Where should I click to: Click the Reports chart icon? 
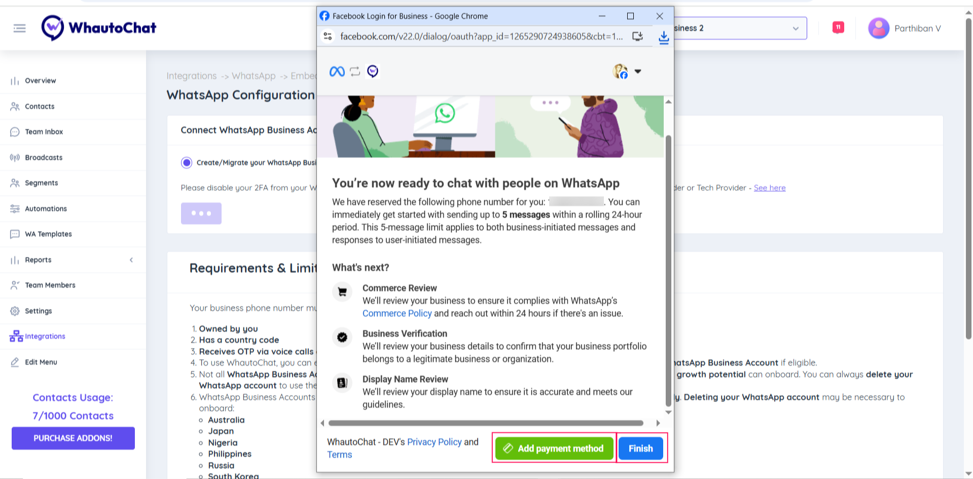[x=15, y=260]
